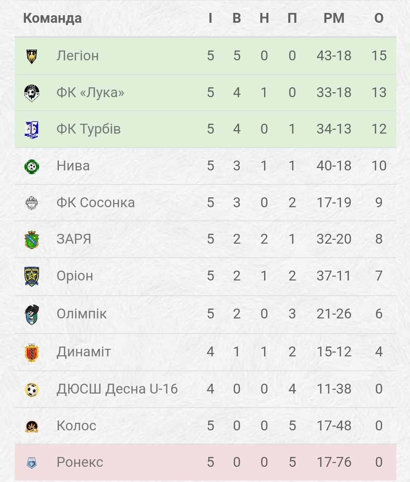Tap the ФК Турбів club emblem
Viewport: 410px width, 482px height.
[x=32, y=129]
